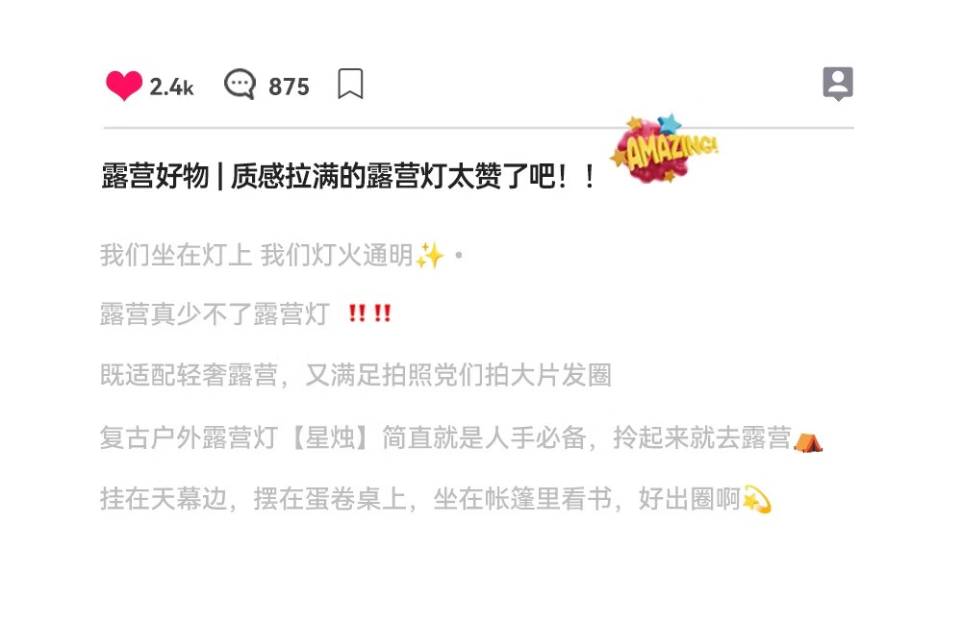
Task: Click the 875 comments count
Action: coord(289,87)
